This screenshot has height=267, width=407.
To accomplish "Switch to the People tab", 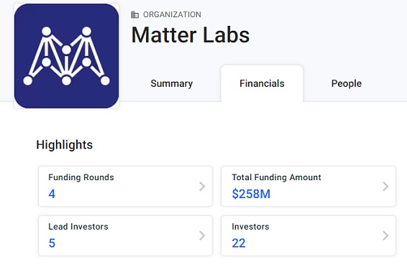I will coord(347,83).
